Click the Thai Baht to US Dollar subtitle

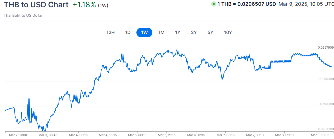[x=23, y=15]
